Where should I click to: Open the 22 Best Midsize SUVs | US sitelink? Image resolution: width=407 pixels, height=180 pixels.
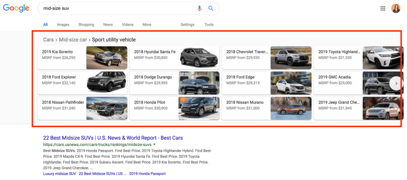(x=103, y=174)
